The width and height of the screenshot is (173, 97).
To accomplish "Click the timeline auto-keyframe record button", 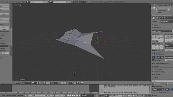I will click(x=97, y=96).
